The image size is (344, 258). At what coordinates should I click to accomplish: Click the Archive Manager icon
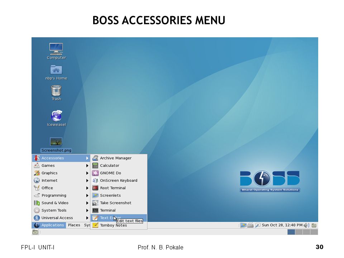[x=95, y=158]
